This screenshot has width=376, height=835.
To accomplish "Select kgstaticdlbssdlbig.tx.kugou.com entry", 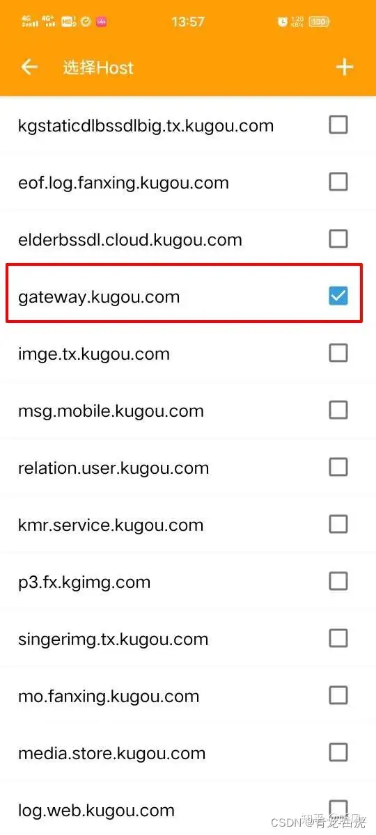I will coord(188,125).
